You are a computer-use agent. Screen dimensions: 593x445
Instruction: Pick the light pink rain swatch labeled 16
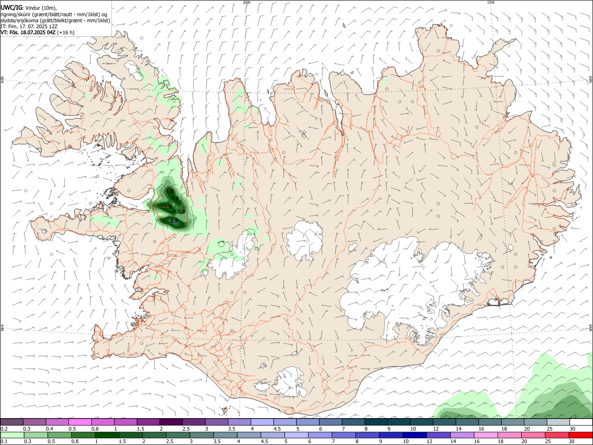(x=486, y=435)
